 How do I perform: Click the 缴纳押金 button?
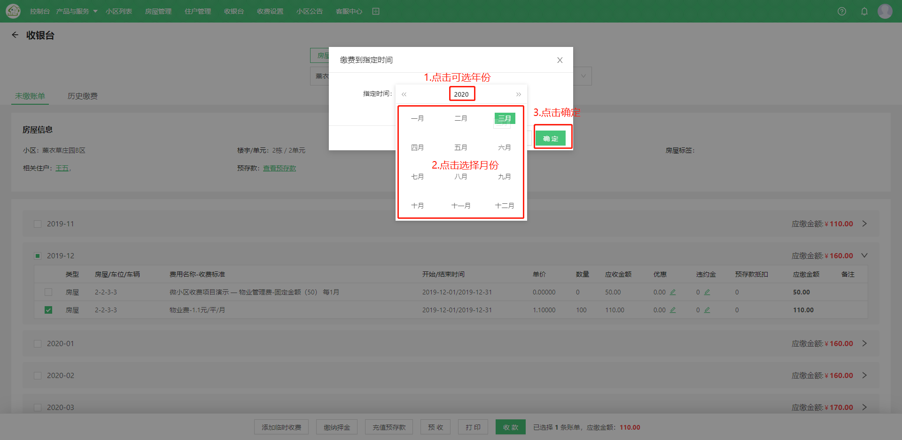tap(337, 427)
